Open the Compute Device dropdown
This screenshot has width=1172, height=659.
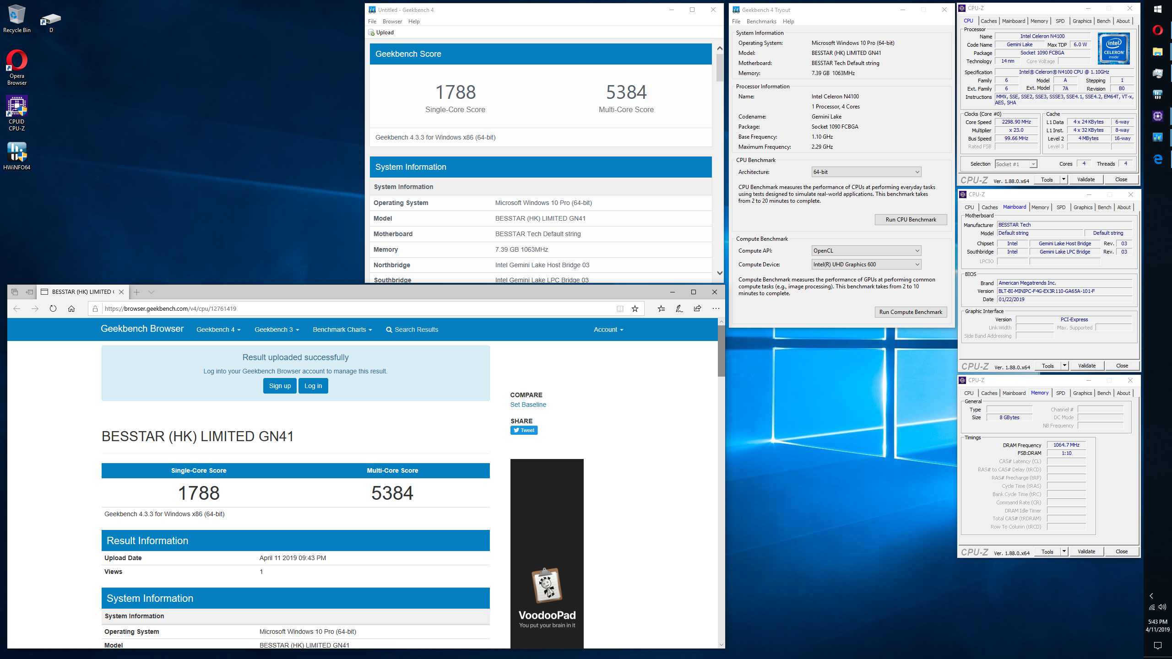[866, 265]
